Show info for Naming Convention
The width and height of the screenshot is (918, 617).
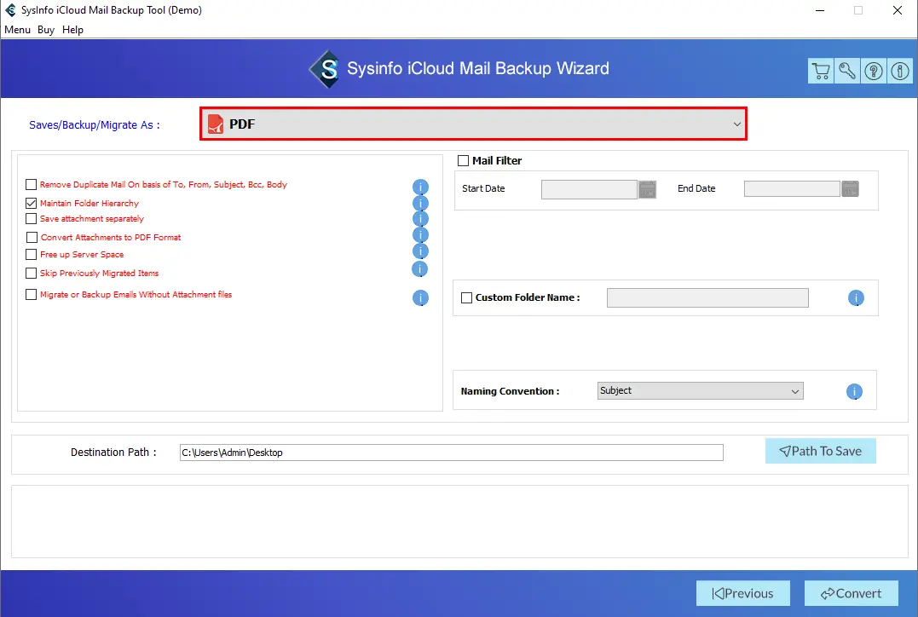click(x=854, y=392)
